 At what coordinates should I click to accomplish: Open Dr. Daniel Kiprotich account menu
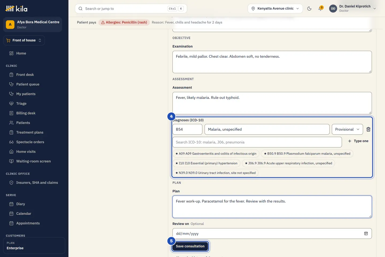(353, 9)
